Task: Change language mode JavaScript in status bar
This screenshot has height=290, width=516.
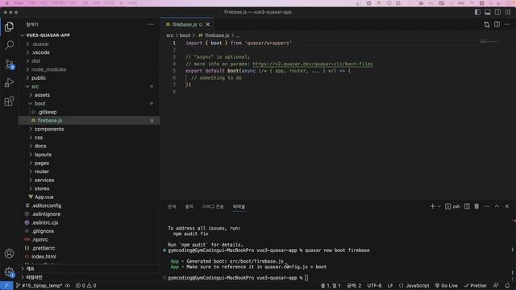Action: pyautogui.click(x=414, y=285)
